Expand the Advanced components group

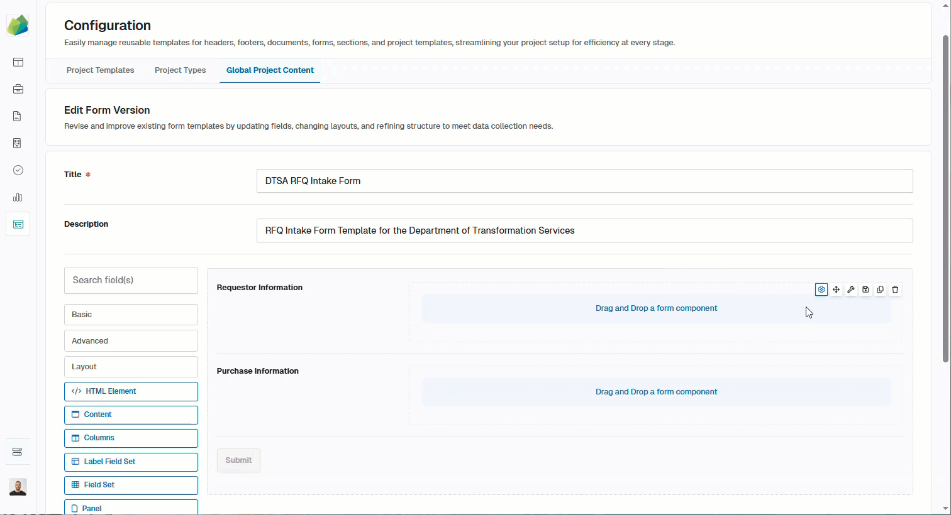(131, 341)
